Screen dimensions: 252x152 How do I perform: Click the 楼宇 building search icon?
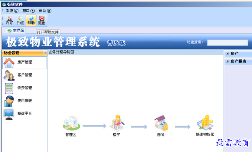pyautogui.click(x=117, y=123)
